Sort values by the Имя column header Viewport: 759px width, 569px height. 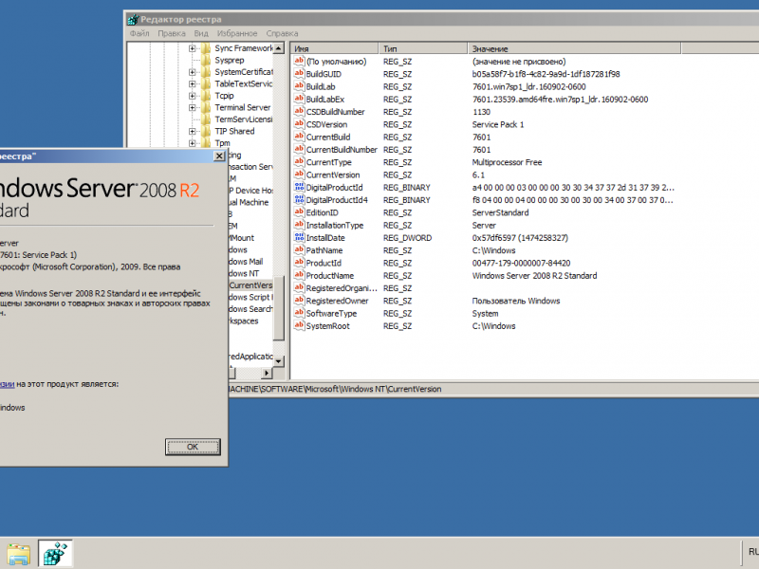click(335, 48)
